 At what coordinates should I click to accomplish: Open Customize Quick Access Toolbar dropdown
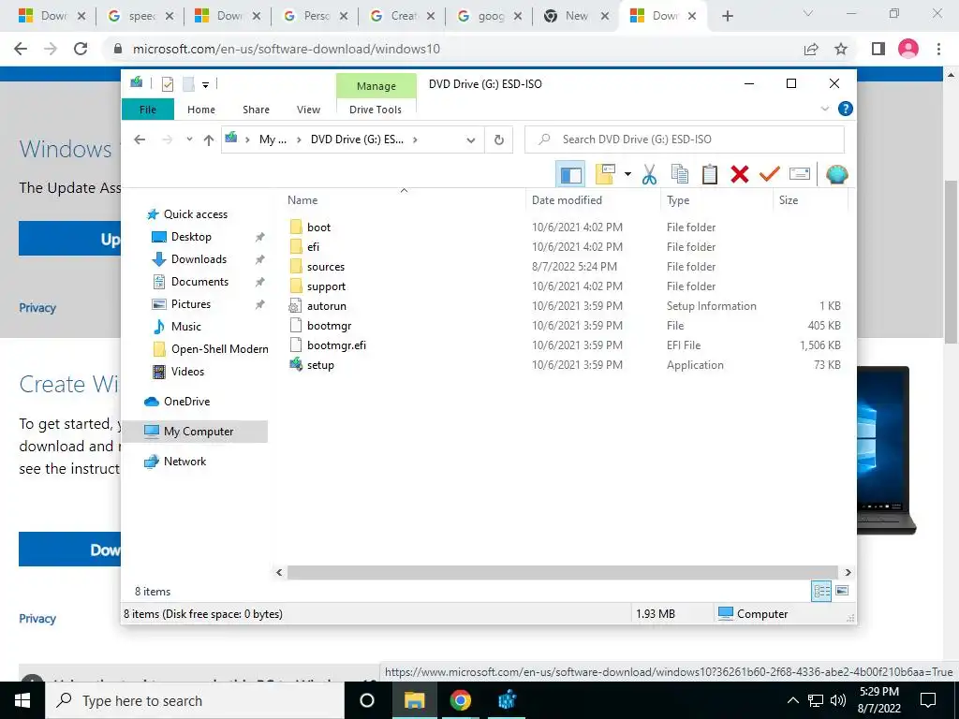pos(205,85)
